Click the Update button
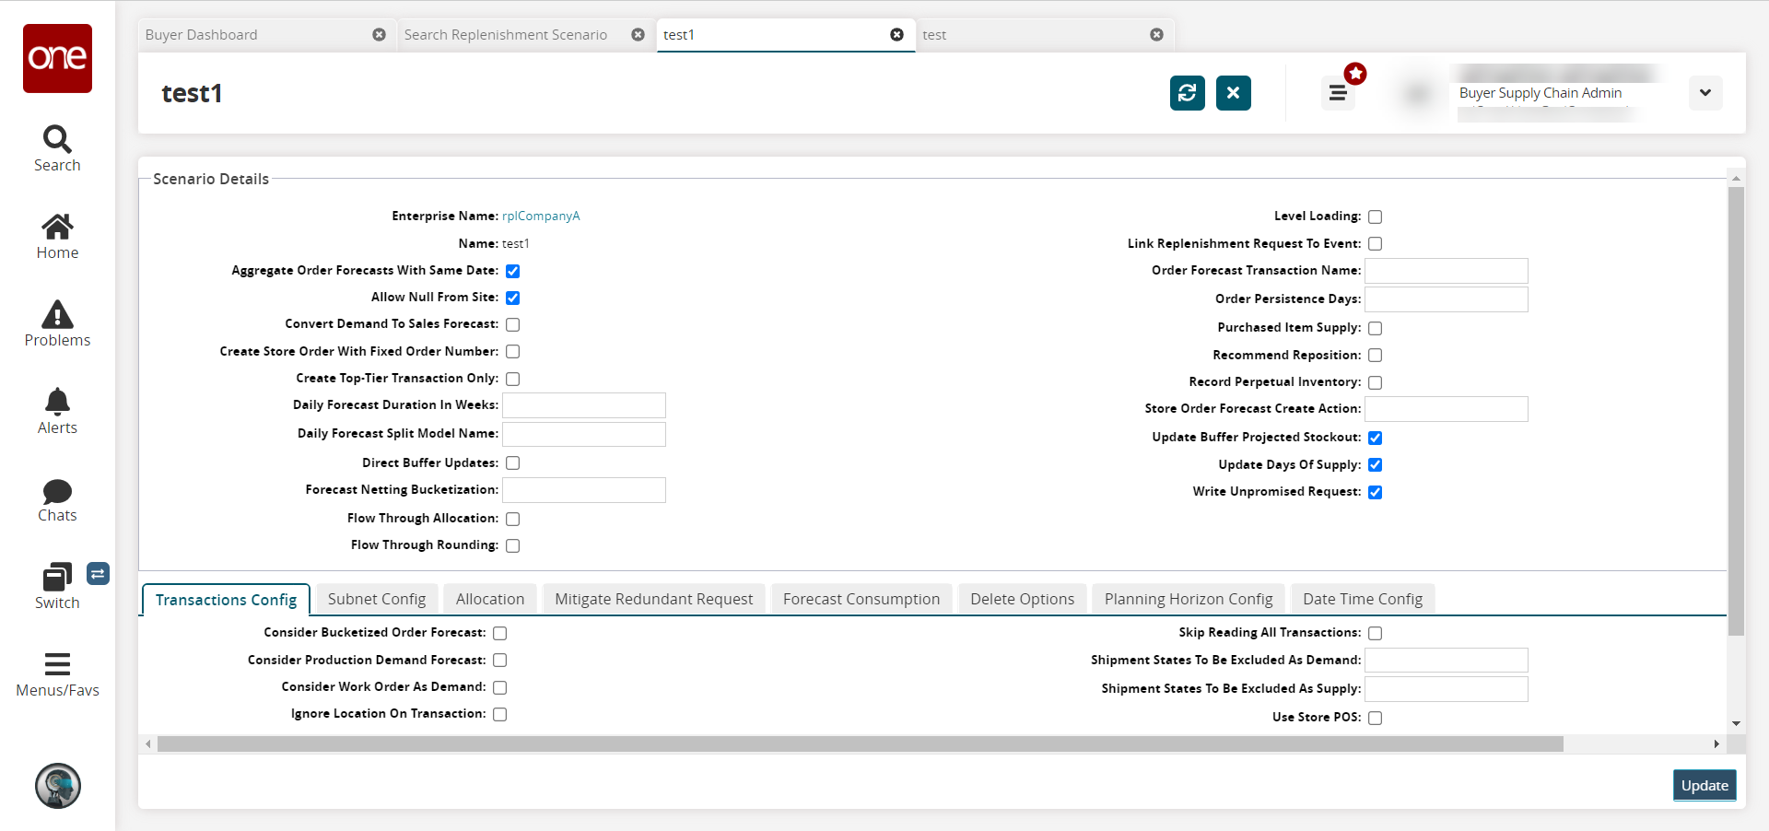This screenshot has height=831, width=1769. pos(1705,786)
